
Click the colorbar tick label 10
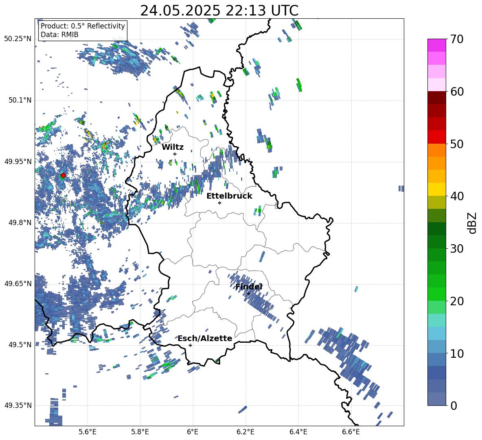pyautogui.click(x=456, y=353)
